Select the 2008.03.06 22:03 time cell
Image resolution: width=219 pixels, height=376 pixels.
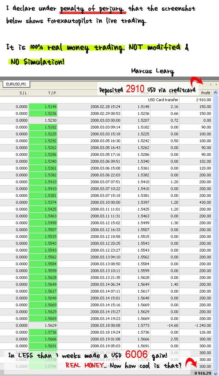coord(105,175)
